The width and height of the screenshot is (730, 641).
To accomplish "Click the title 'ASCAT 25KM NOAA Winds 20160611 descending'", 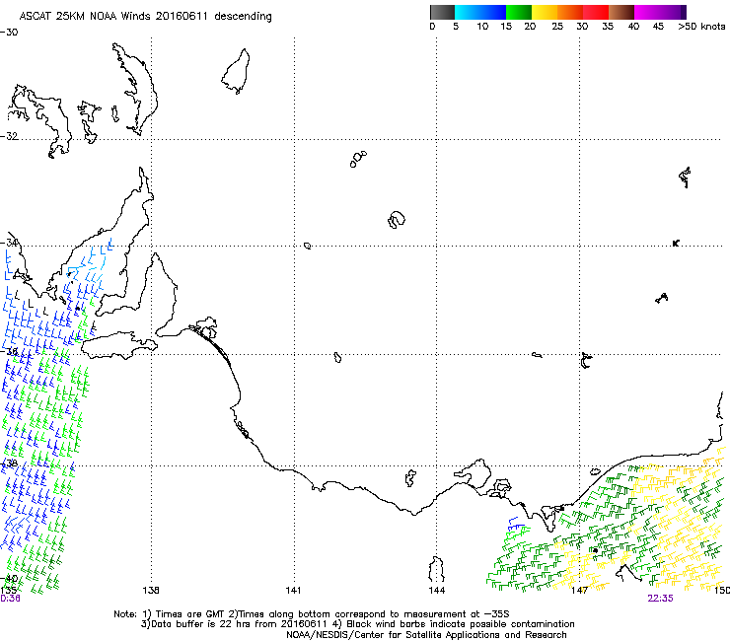I will [x=145, y=17].
